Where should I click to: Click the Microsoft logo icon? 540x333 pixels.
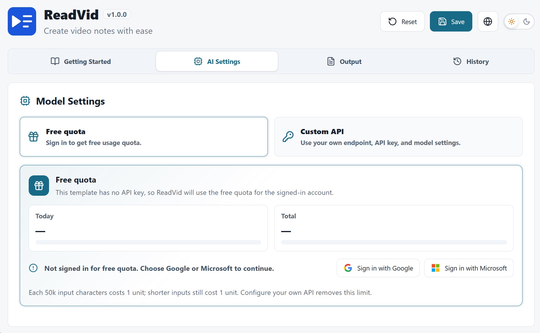(x=436, y=268)
